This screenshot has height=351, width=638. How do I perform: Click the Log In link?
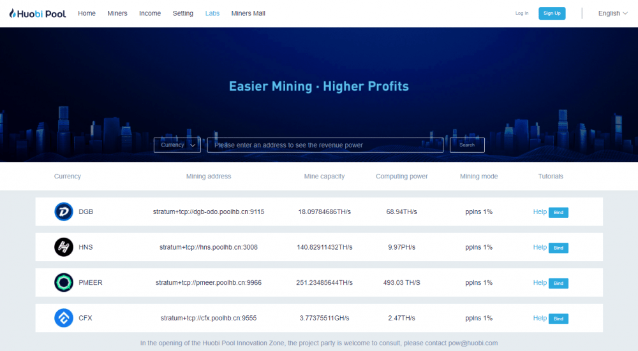pyautogui.click(x=522, y=13)
